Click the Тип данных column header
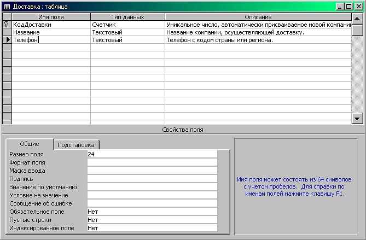The width and height of the screenshot is (366, 240). (x=127, y=17)
